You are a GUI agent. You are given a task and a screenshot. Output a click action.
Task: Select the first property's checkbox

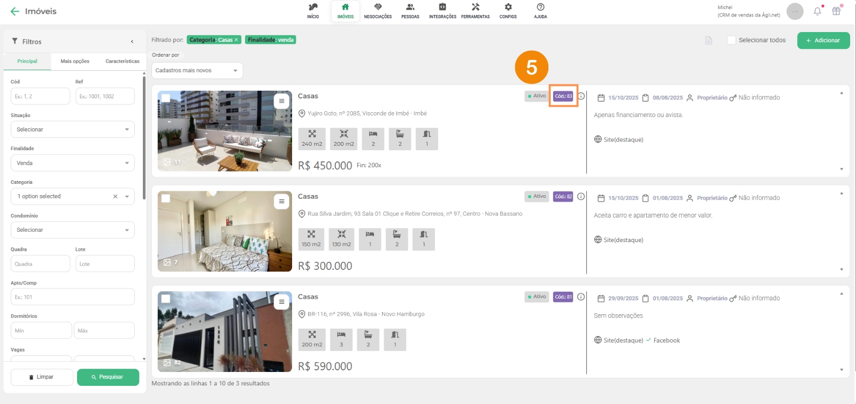click(x=166, y=98)
